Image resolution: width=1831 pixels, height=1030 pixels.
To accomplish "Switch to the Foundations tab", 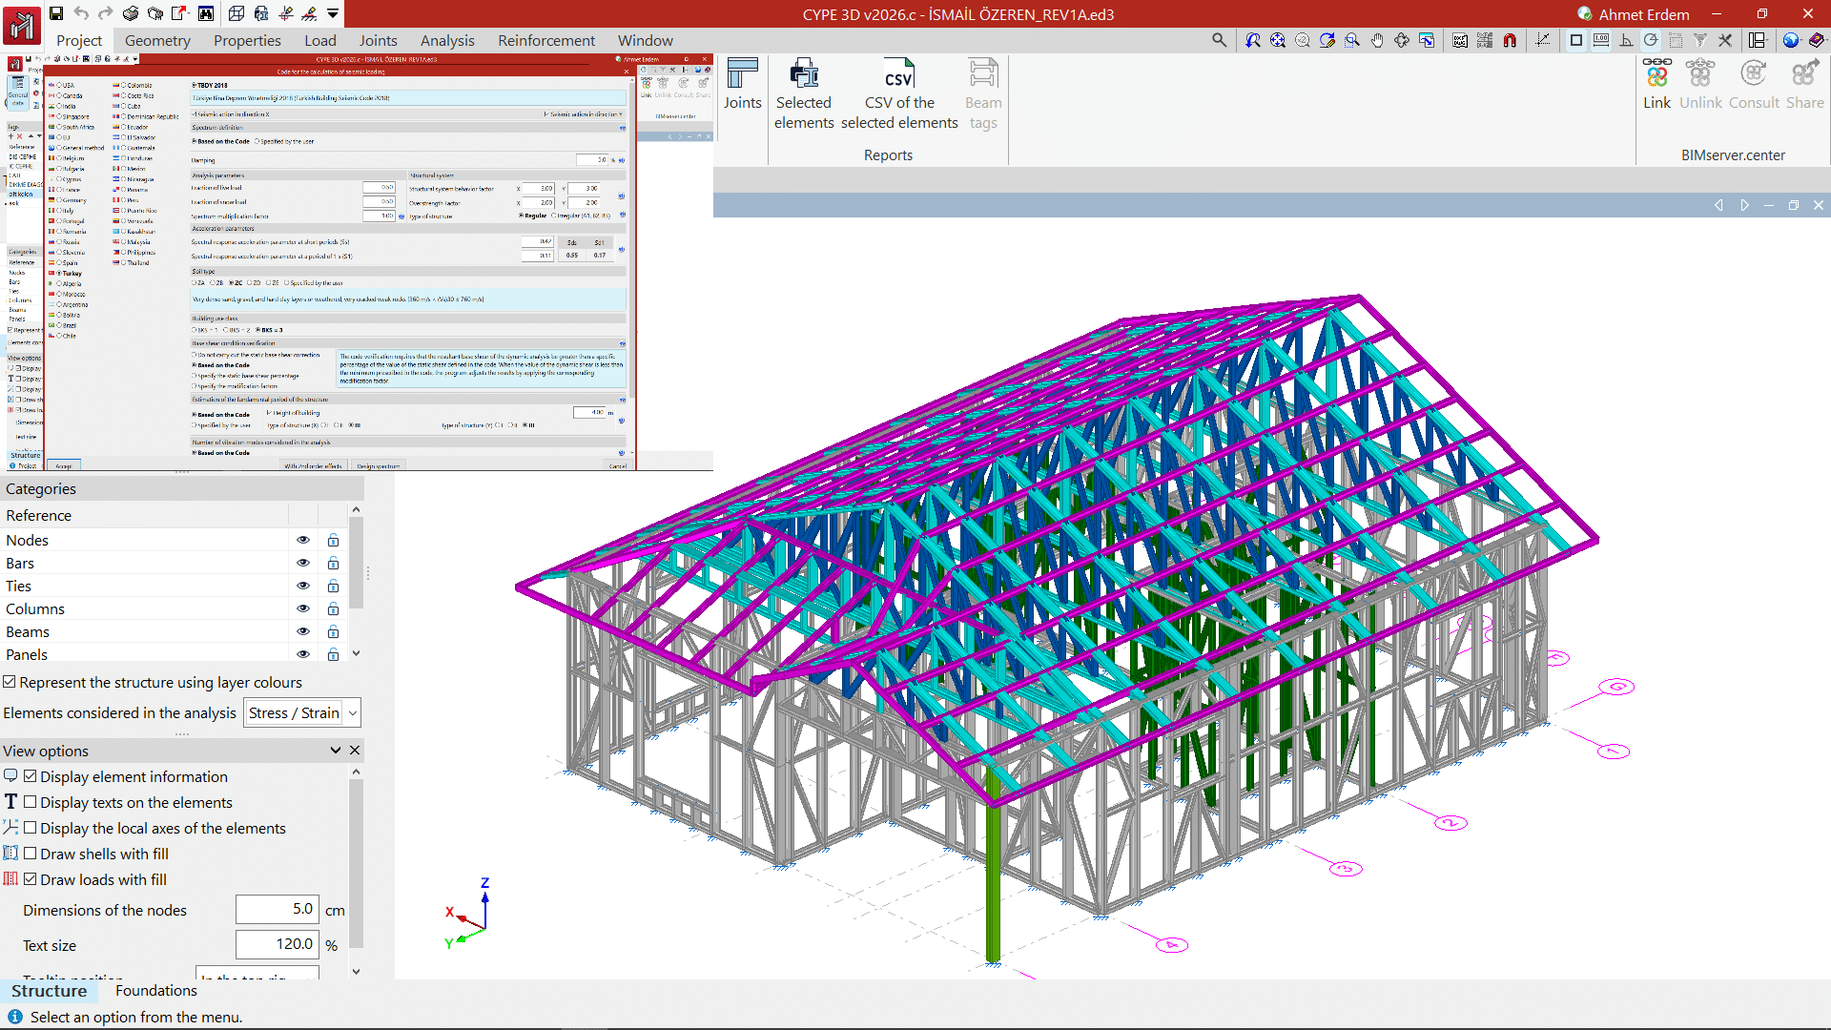I will [x=155, y=990].
